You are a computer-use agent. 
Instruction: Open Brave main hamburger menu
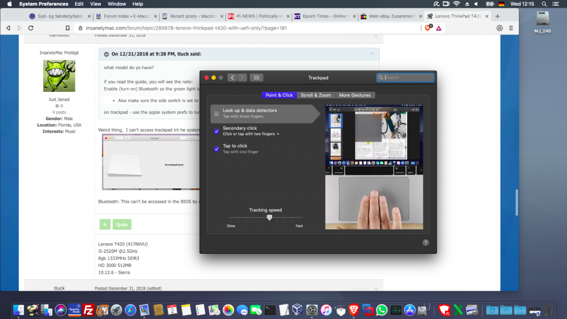pyautogui.click(x=511, y=28)
